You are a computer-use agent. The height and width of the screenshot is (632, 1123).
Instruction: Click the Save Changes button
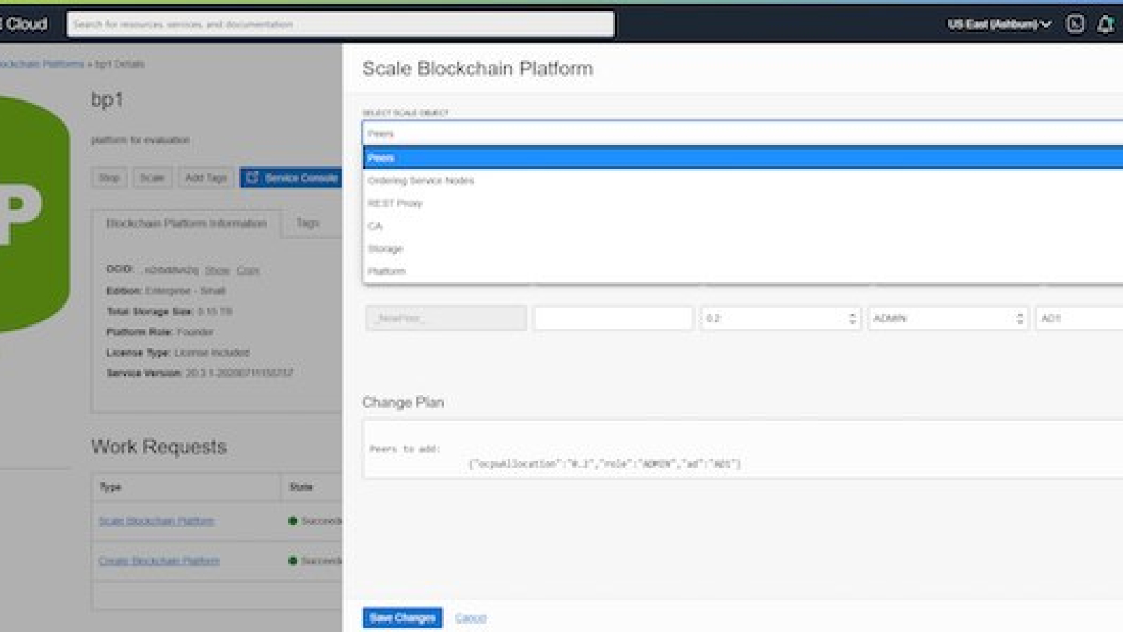[403, 618]
